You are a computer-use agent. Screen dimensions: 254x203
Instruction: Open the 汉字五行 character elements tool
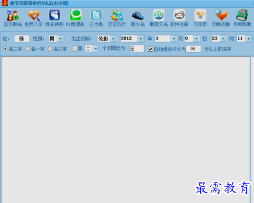pyautogui.click(x=117, y=18)
